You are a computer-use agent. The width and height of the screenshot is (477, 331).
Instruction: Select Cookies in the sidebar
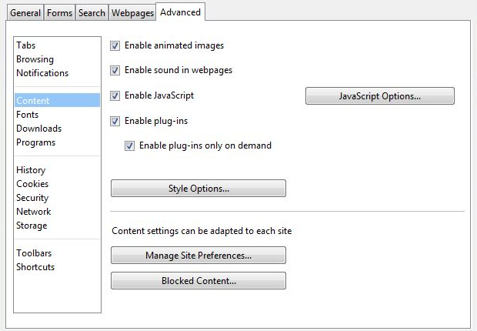tap(57, 184)
